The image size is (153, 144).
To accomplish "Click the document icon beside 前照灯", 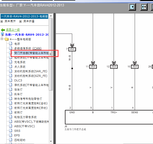I will (11, 112).
